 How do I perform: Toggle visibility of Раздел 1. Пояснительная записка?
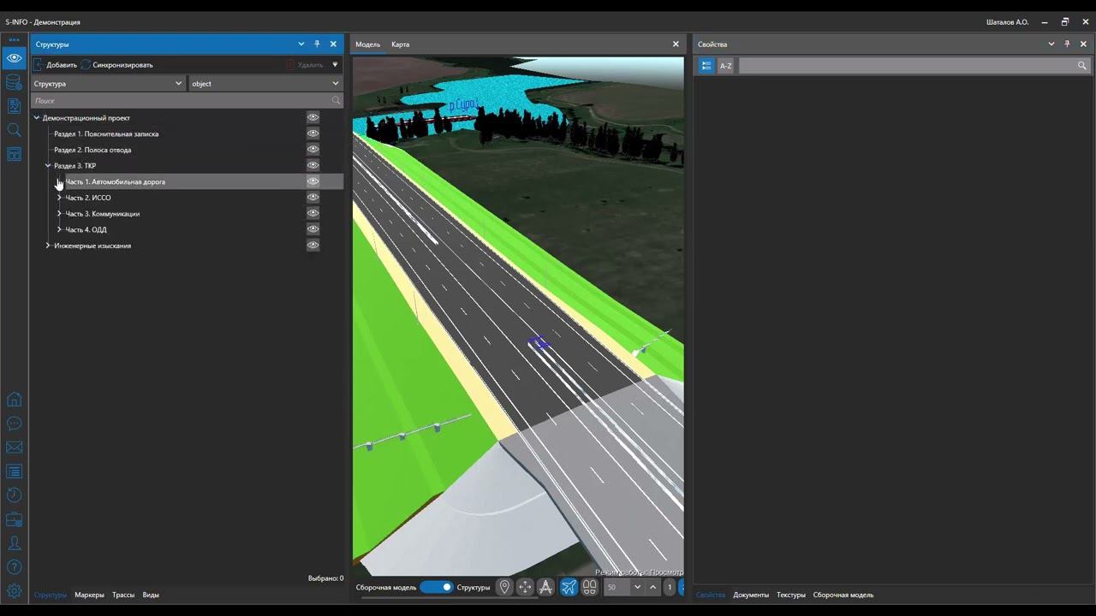tap(313, 133)
